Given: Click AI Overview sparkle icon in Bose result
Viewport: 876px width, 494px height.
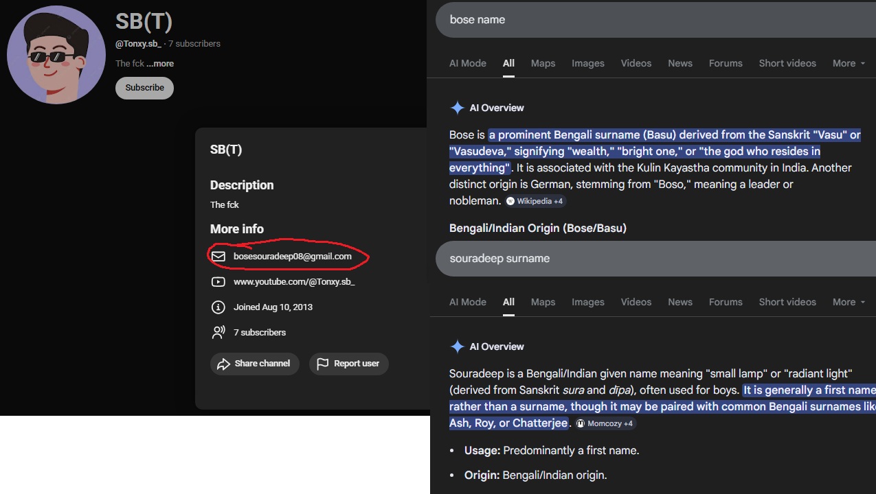Looking at the screenshot, I should pyautogui.click(x=457, y=108).
